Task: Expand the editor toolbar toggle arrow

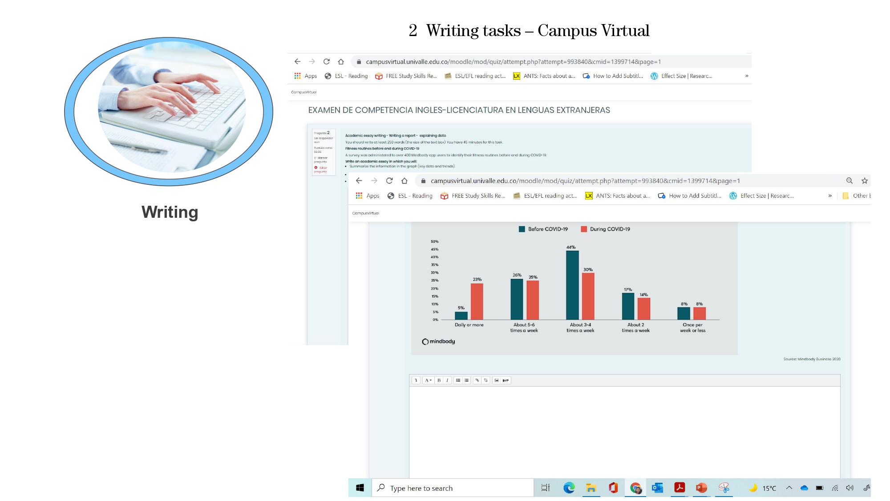Action: point(416,380)
